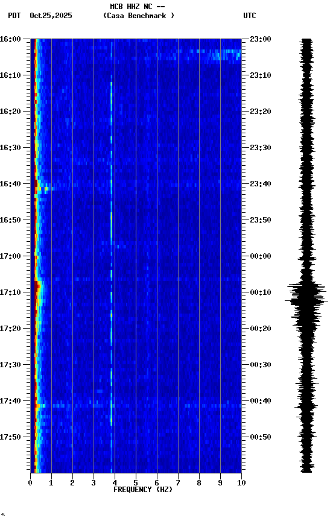Click the horizontal spectrogram streak at 17:41 PDT
The height and width of the screenshot is (521, 333).
(x=138, y=406)
